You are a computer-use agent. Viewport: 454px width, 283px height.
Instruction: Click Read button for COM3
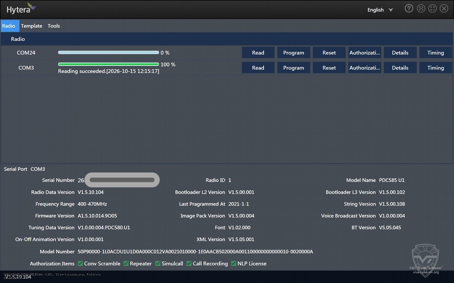coord(258,68)
